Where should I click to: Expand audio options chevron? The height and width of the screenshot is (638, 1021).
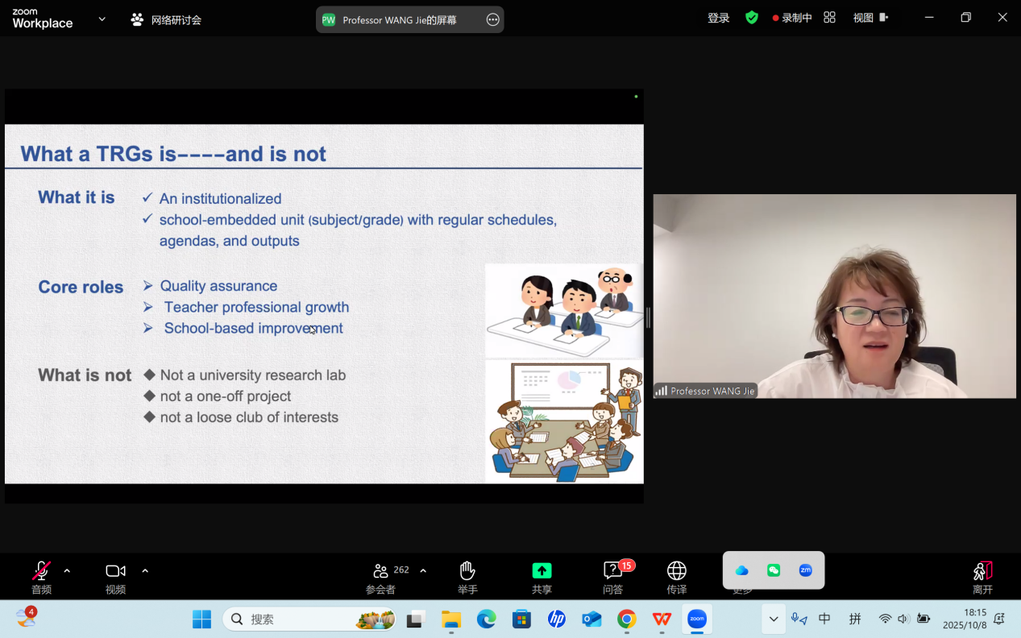click(x=67, y=571)
